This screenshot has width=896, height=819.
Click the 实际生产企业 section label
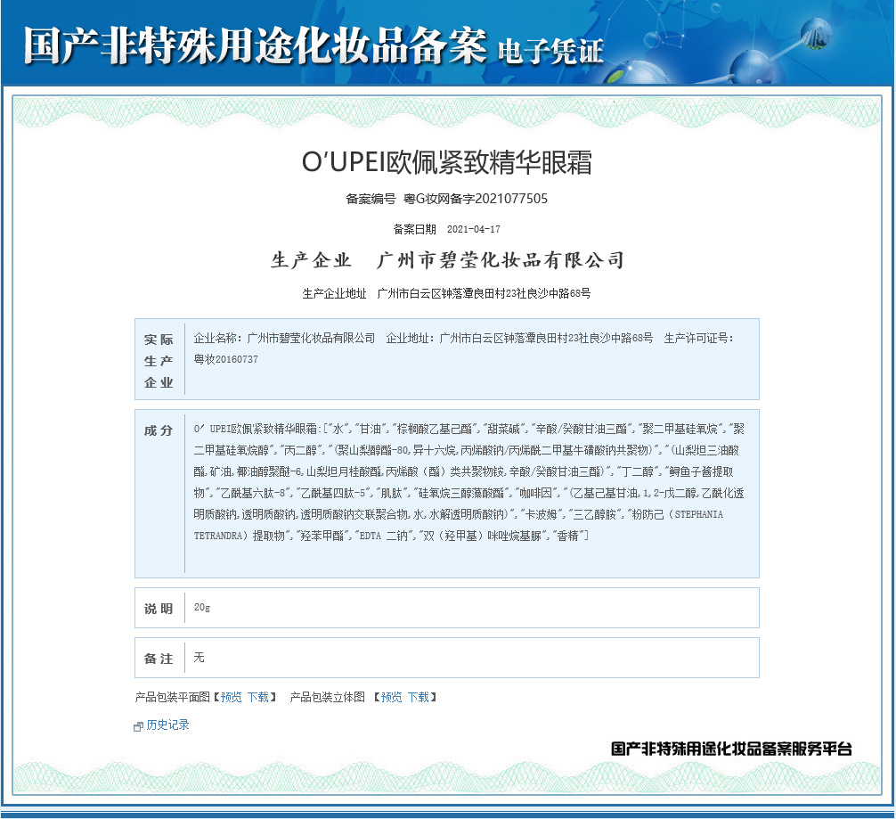coord(159,360)
